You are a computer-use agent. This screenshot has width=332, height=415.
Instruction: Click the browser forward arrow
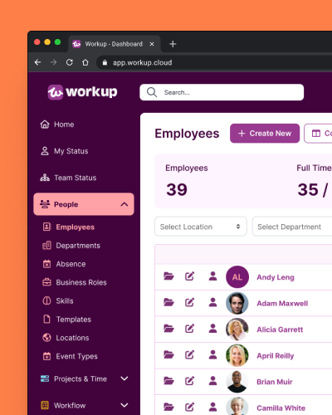(53, 62)
